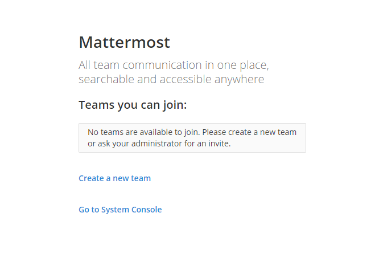Open the Create a new team link
This screenshot has width=379, height=258.
coord(114,178)
